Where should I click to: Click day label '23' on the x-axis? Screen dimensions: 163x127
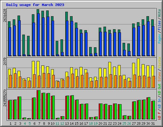pos(115,124)
